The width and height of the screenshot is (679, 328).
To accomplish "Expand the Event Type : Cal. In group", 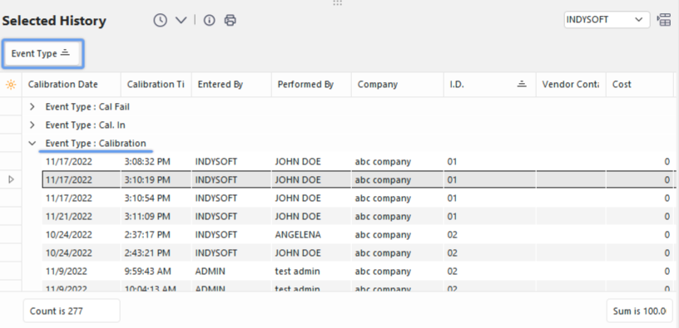I will point(32,125).
